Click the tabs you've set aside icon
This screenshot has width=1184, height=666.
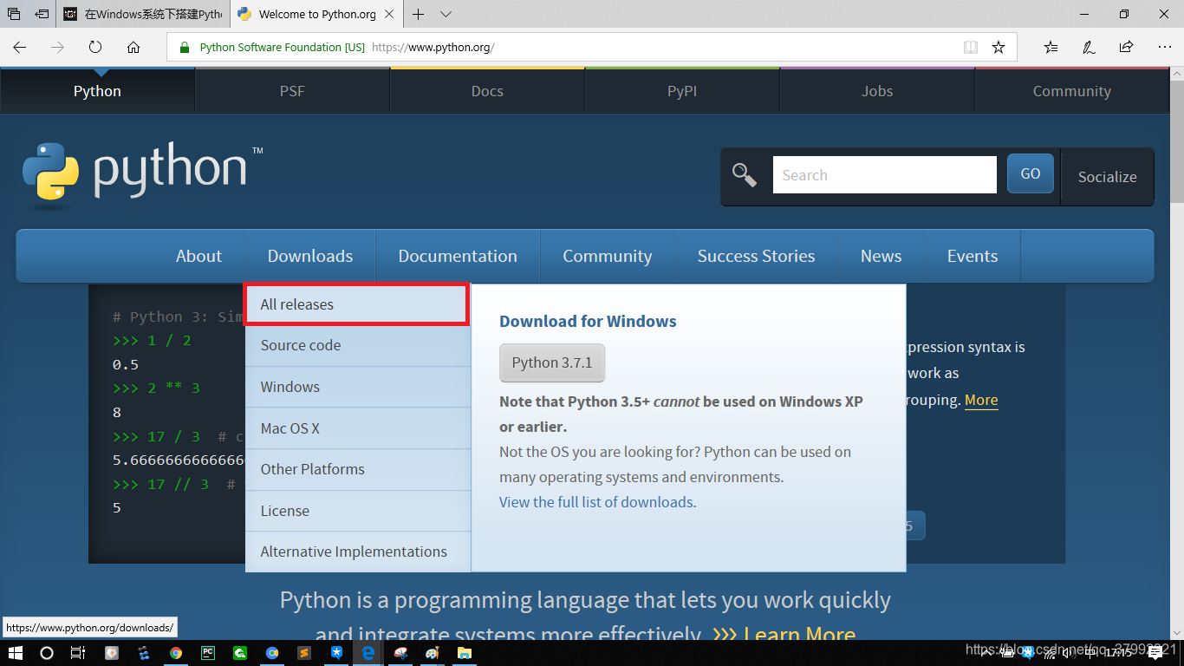pos(14,14)
